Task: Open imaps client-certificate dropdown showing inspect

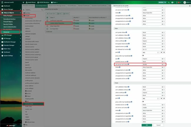Action: pyautogui.click(x=154, y=93)
